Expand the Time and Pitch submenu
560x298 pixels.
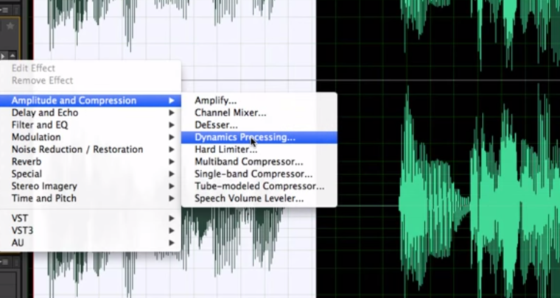(43, 199)
